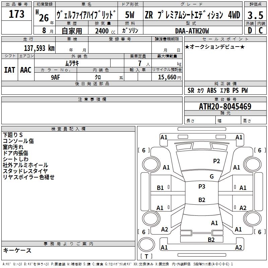This screenshot has height=268, width=268.
Task: Select color number 9AF
Action: pyautogui.click(x=56, y=77)
